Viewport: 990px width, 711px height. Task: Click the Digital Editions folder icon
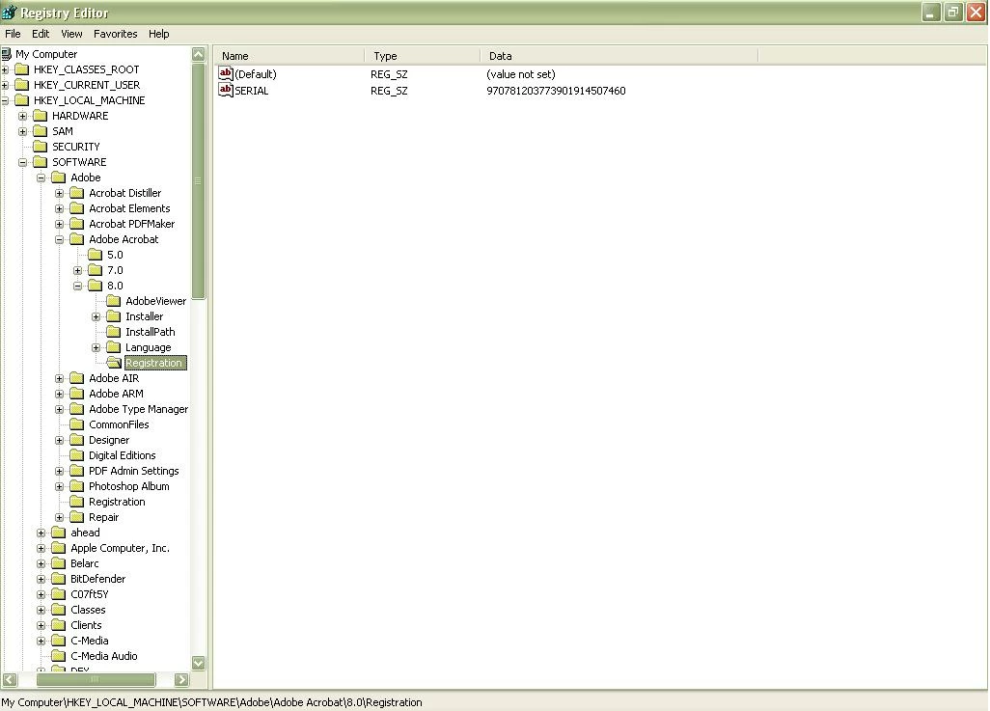click(x=77, y=455)
